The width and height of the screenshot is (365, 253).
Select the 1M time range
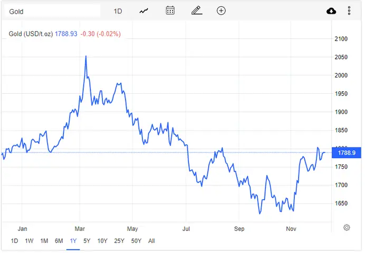click(44, 241)
